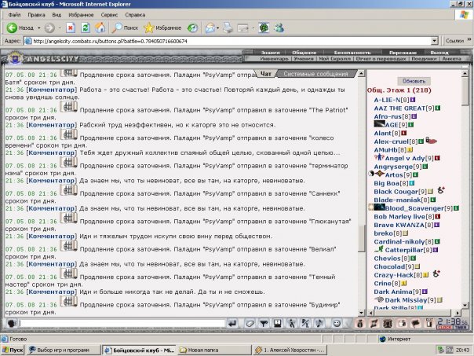Switch to the Системные сообщения tab
474x356 pixels.
point(315,74)
